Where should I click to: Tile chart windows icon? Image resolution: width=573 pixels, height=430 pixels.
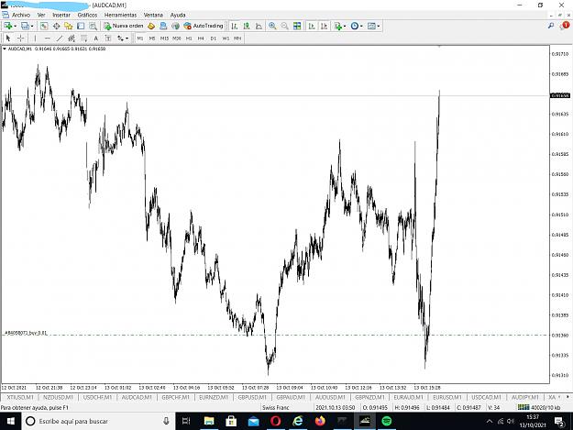click(x=297, y=26)
